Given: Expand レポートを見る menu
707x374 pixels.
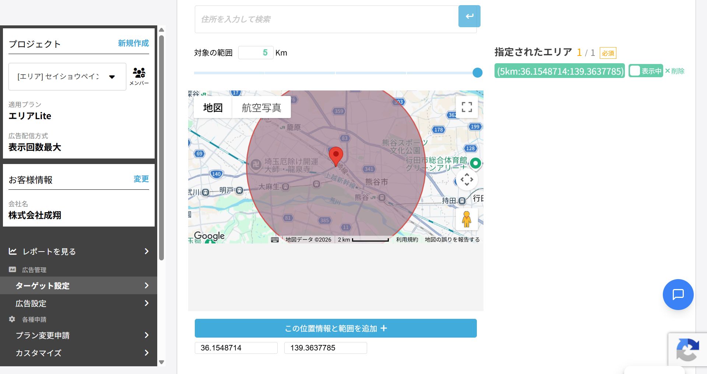Looking at the screenshot, I should (79, 252).
